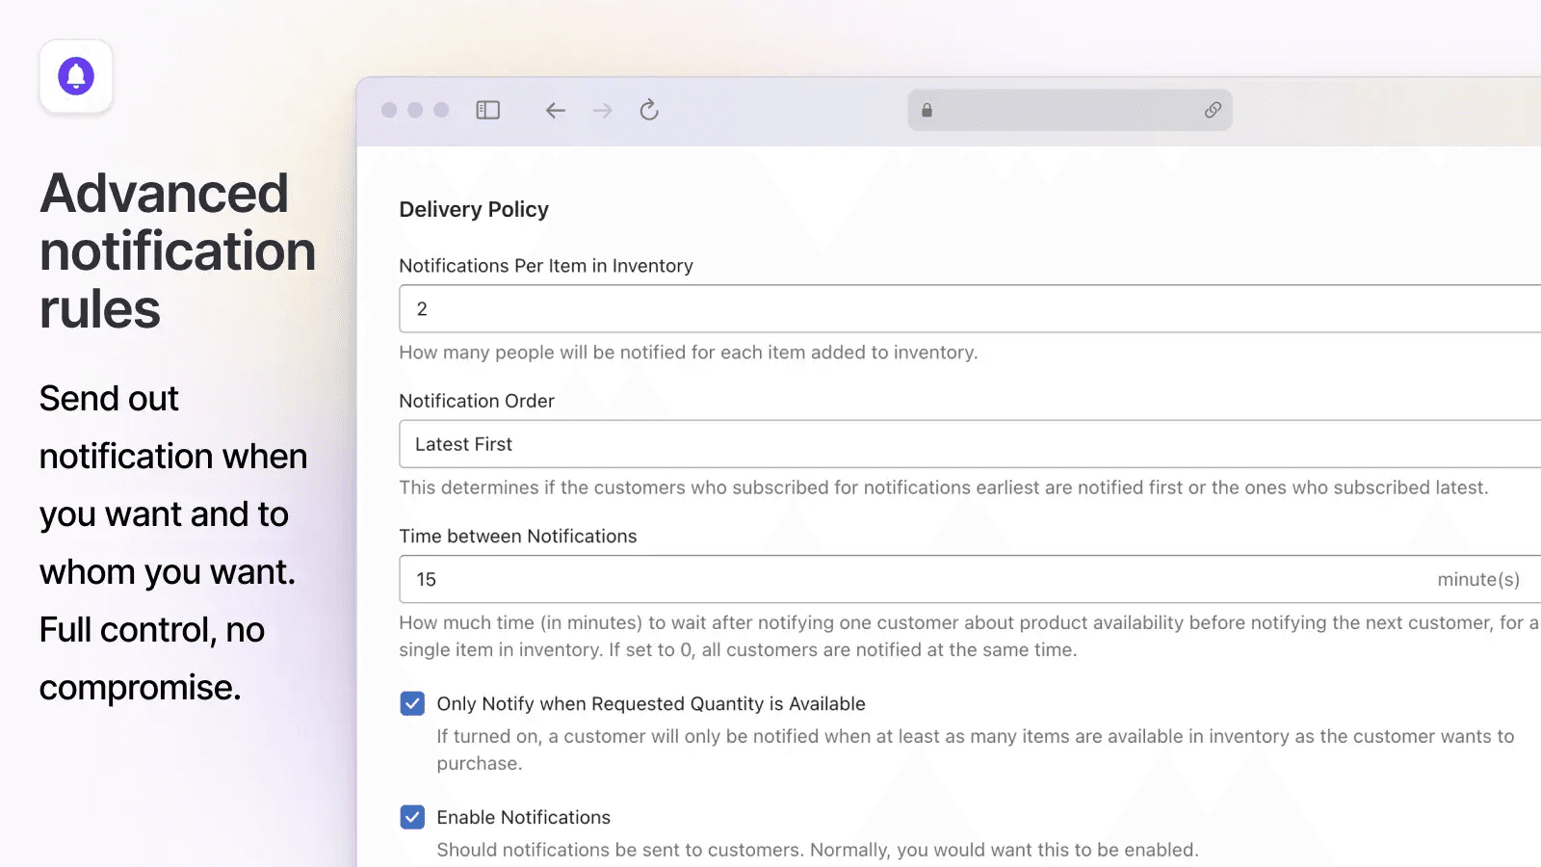
Task: Focus the Time between Notifications input field
Action: click(x=915, y=580)
